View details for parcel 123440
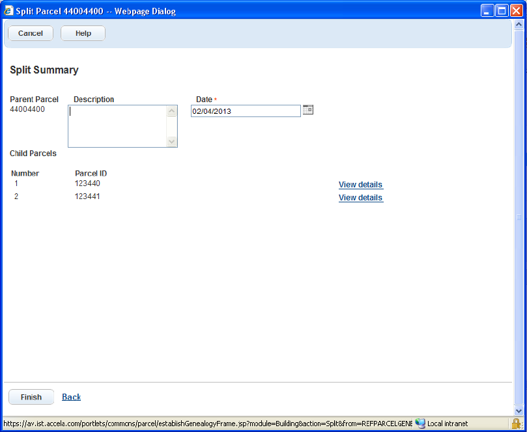The image size is (527, 432). coord(361,185)
